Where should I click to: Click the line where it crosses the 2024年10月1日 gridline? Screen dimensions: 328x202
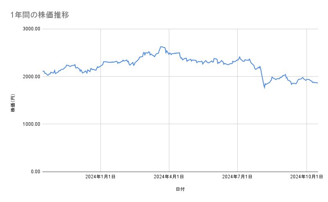pyautogui.click(x=306, y=79)
